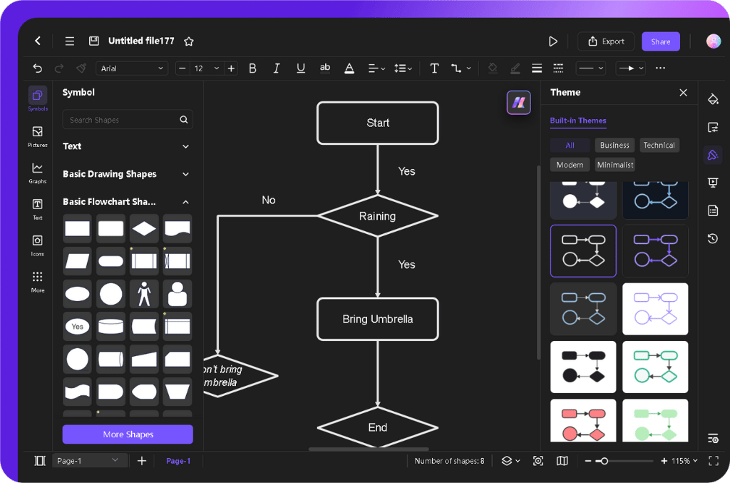Click the fill color bucket icon on right sidebar
730x483 pixels.
[712, 99]
